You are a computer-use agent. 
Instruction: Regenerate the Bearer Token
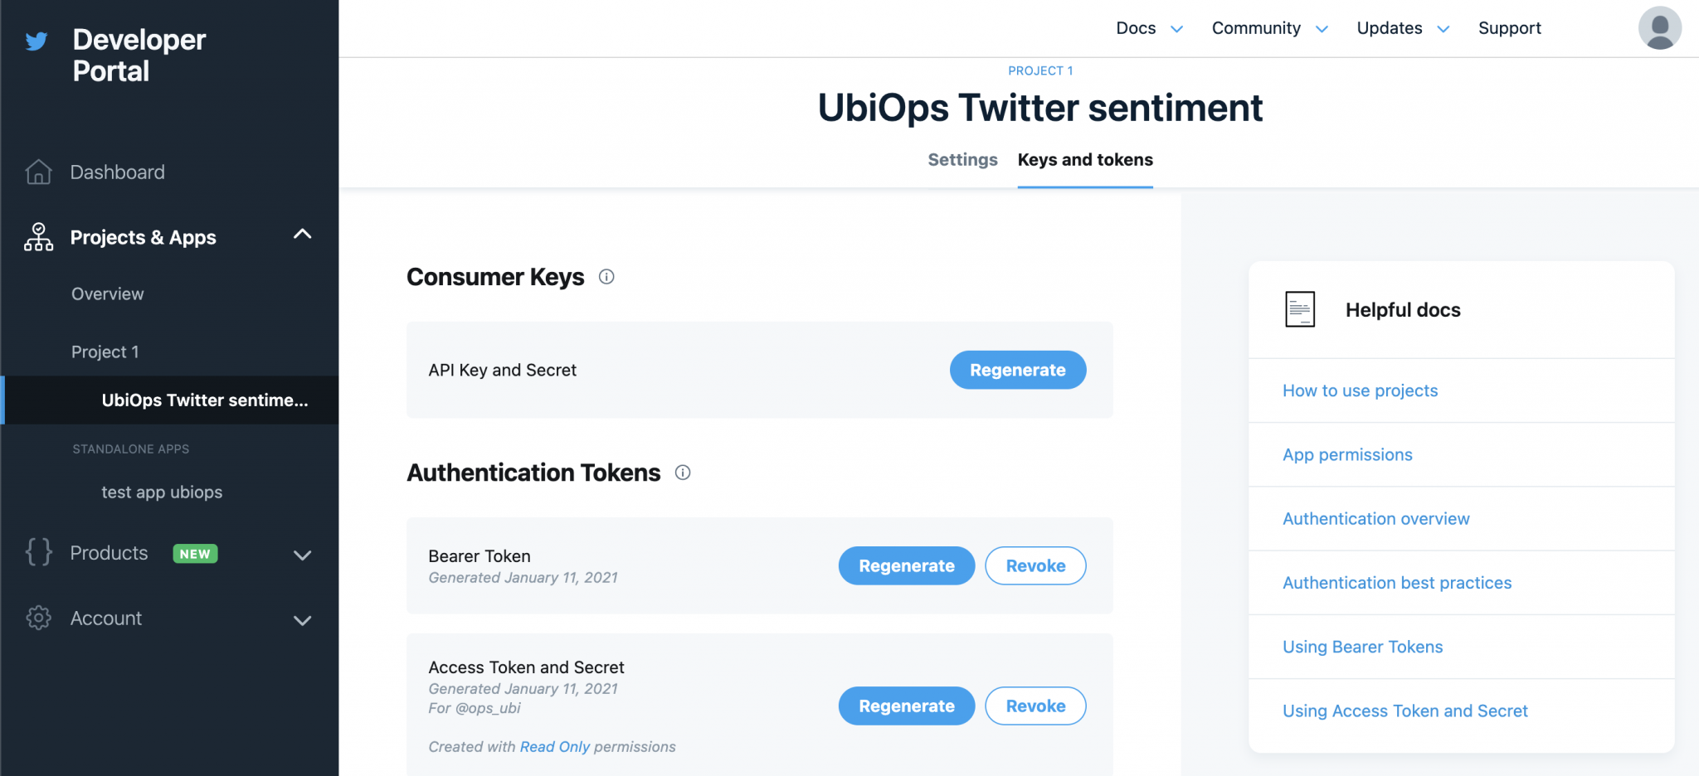tap(906, 565)
